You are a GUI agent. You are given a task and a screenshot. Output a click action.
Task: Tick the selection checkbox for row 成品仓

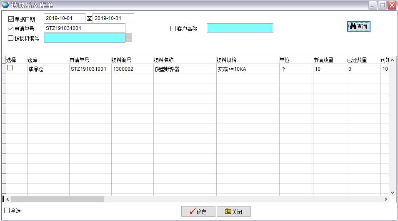pos(10,68)
